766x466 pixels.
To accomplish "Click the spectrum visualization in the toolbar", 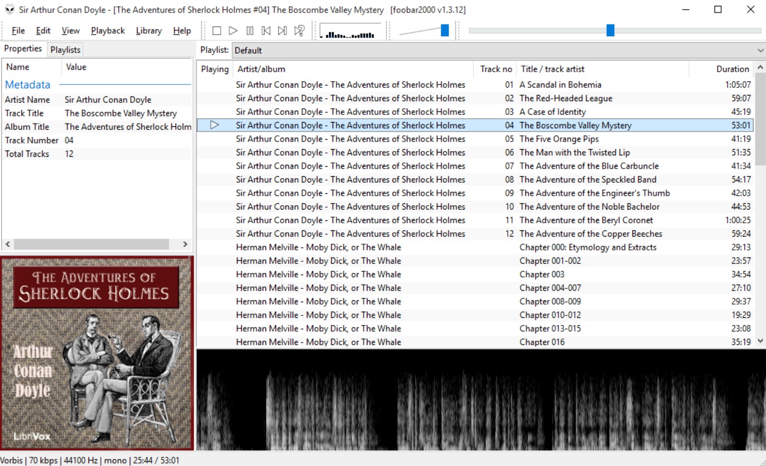I will pos(349,31).
